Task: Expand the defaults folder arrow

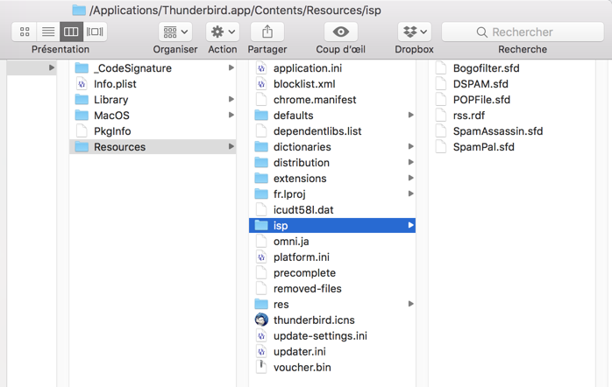Action: (410, 116)
